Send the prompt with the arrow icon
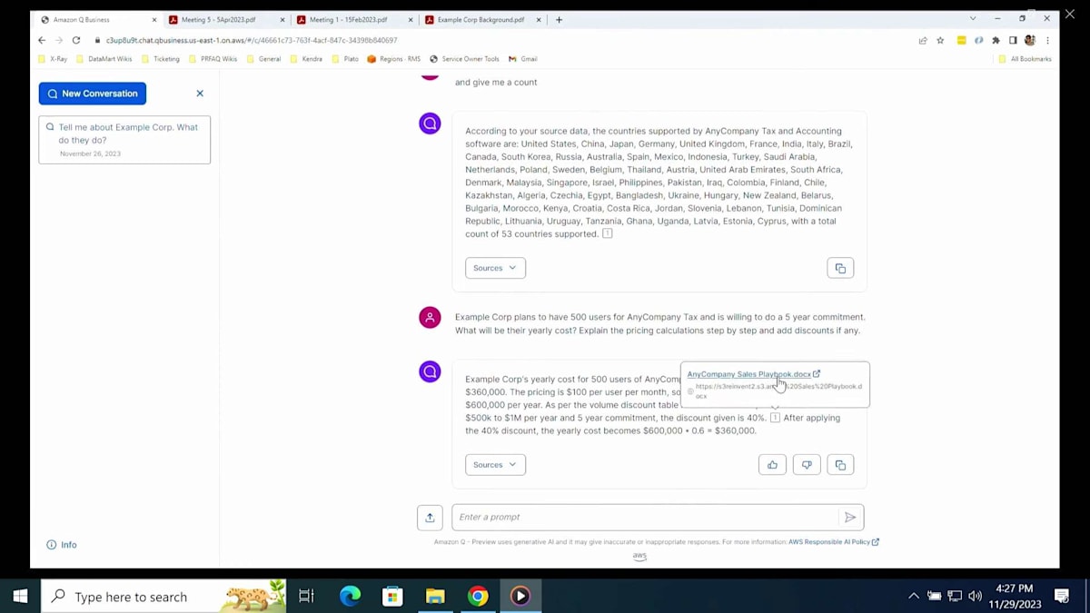 tap(850, 518)
